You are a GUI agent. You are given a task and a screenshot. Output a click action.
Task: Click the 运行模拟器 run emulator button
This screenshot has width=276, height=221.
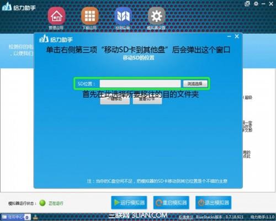point(129,203)
